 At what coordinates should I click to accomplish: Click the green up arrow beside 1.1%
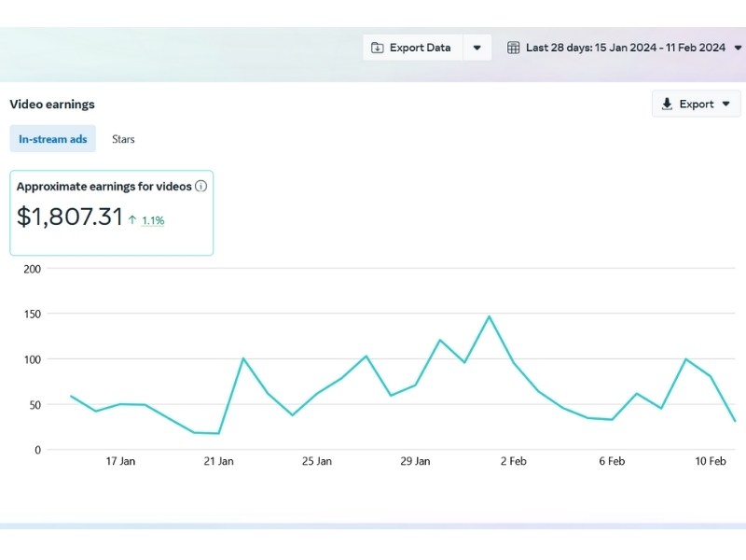132,220
